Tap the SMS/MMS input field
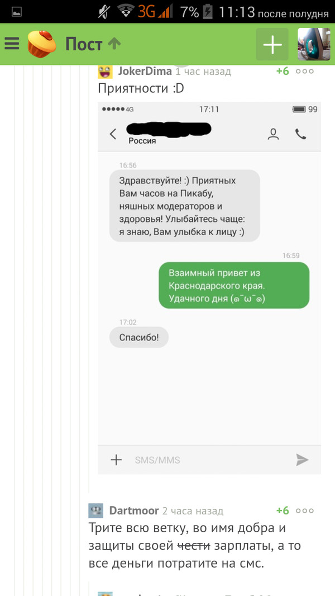 209,460
